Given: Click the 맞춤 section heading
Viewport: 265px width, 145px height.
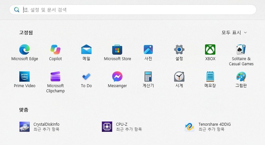Looking at the screenshot, I should coord(24,110).
